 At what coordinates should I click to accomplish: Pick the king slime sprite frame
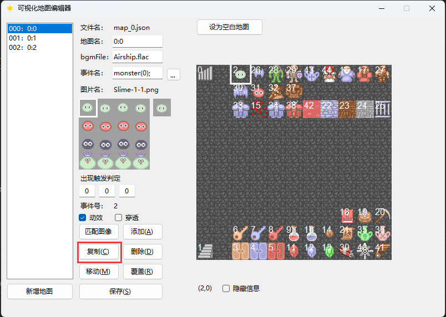[88, 161]
